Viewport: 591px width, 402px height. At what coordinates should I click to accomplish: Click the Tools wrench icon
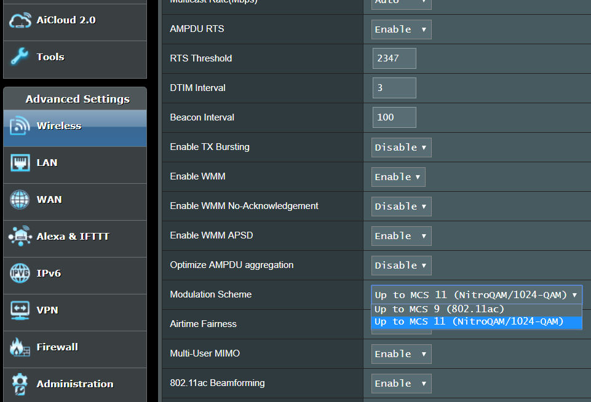(x=20, y=57)
